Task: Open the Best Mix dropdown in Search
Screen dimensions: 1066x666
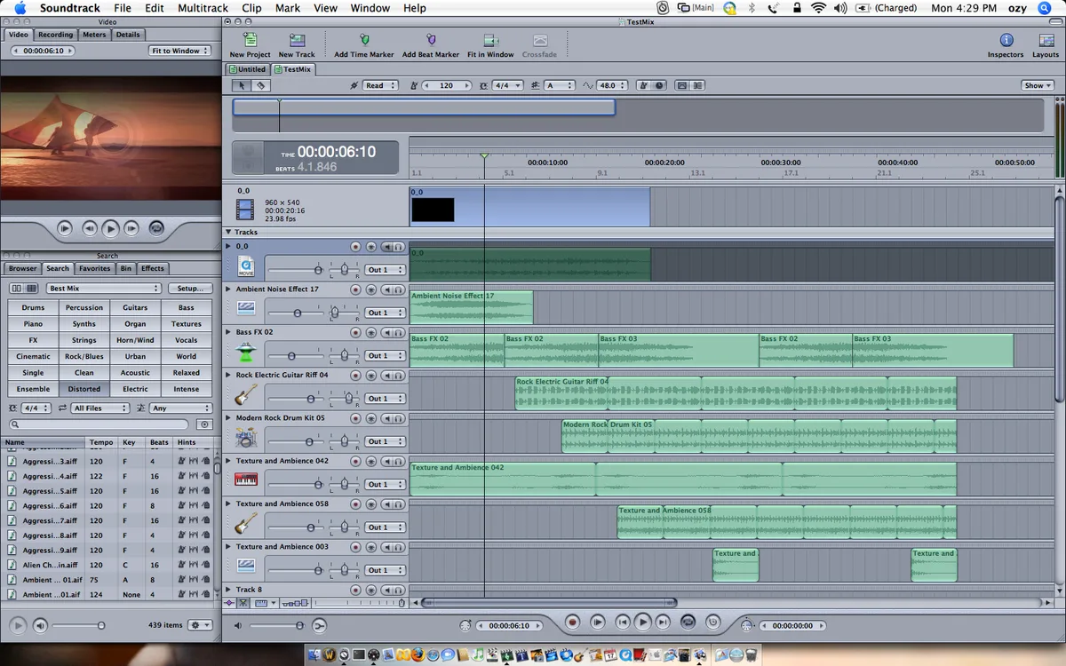Action: click(x=104, y=289)
